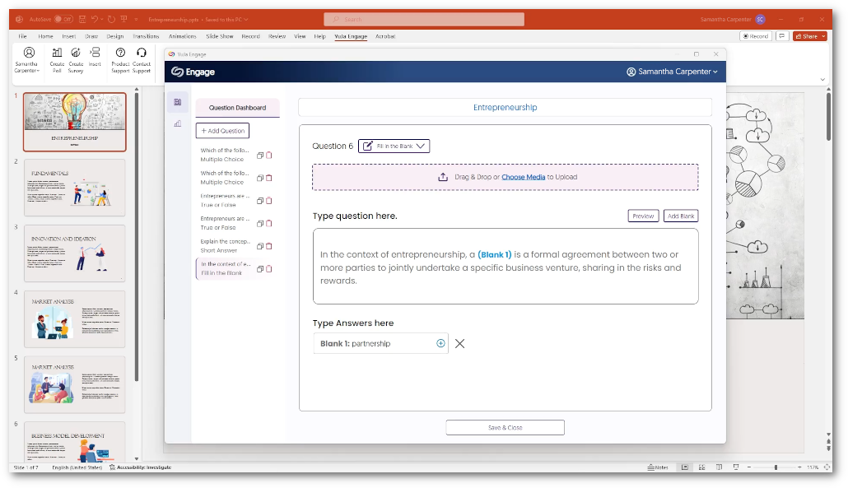Viewport: 848px width, 488px height.
Task: Expand Samantha Carpenter account menu in Engage header
Action: (x=672, y=72)
